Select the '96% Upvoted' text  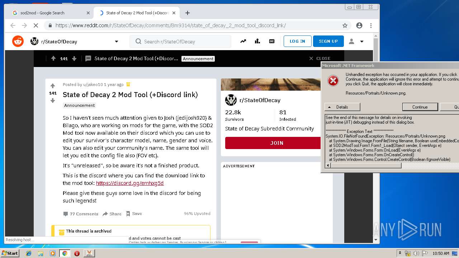click(x=197, y=214)
